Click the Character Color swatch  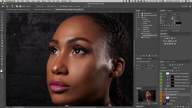tap(179, 23)
